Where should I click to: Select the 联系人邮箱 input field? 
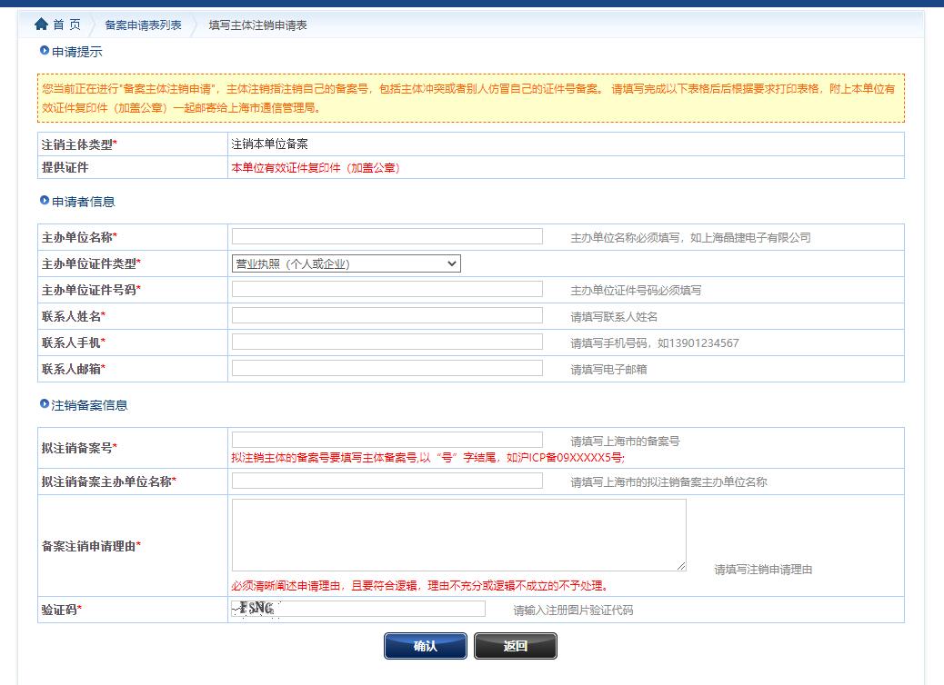(387, 368)
